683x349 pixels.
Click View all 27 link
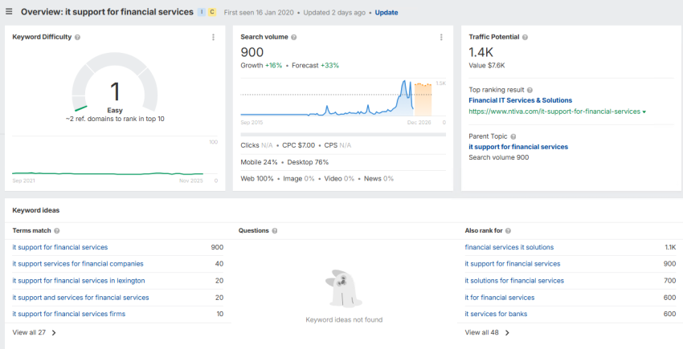[29, 332]
